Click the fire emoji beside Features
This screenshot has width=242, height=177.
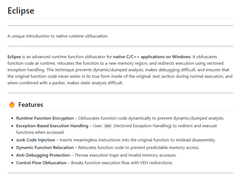tap(12, 104)
